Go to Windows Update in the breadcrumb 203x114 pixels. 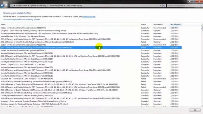pos(56,6)
